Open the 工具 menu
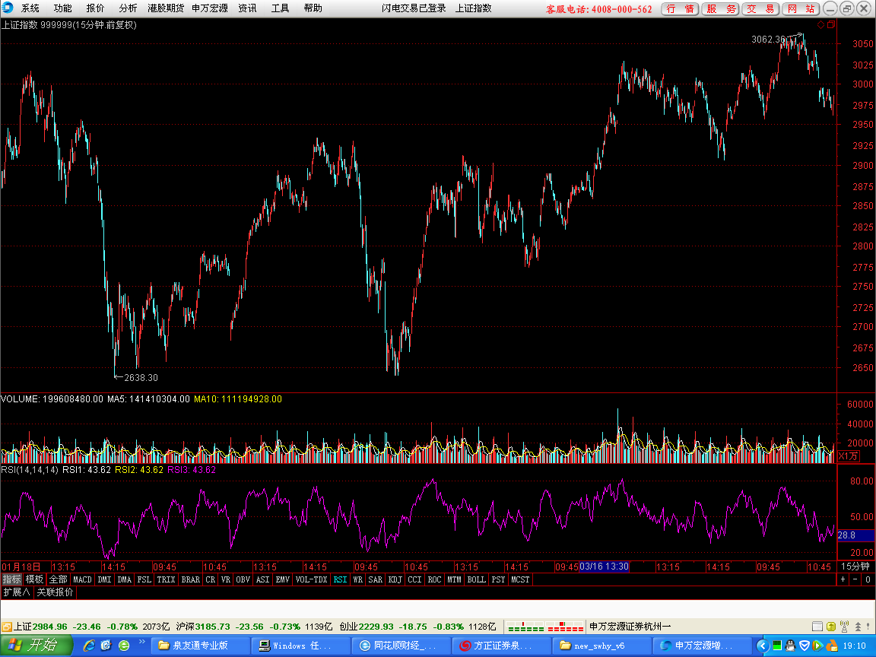Screen dimensions: 876x657 280,8
